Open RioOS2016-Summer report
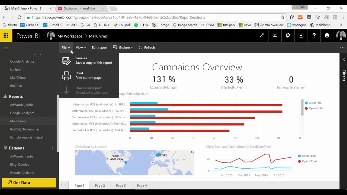 point(25,129)
